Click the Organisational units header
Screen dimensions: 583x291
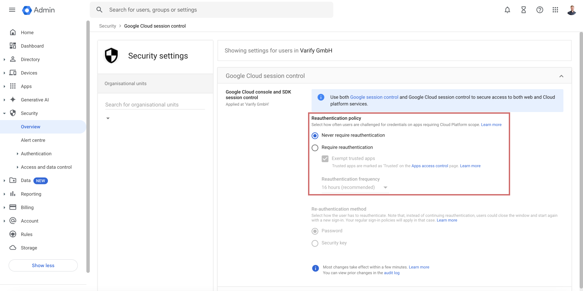[156, 83]
